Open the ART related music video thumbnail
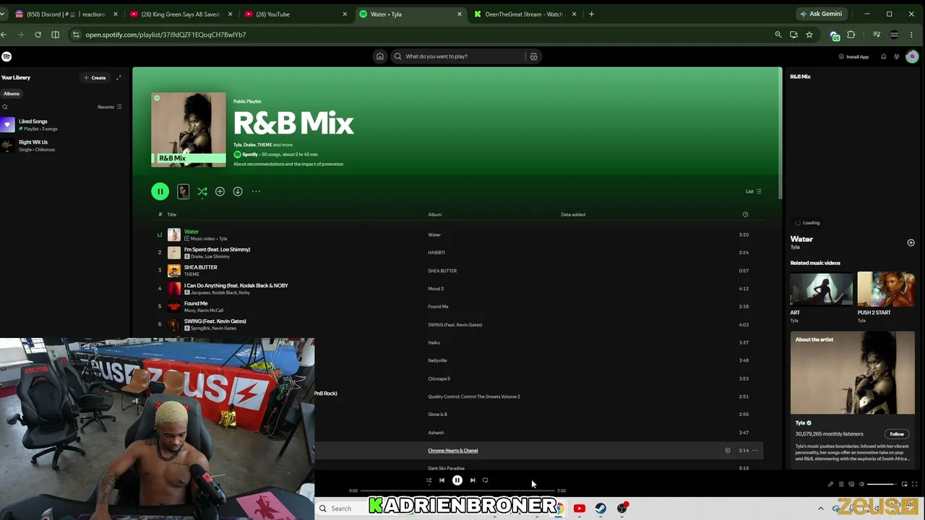This screenshot has width=925, height=520. coord(821,289)
